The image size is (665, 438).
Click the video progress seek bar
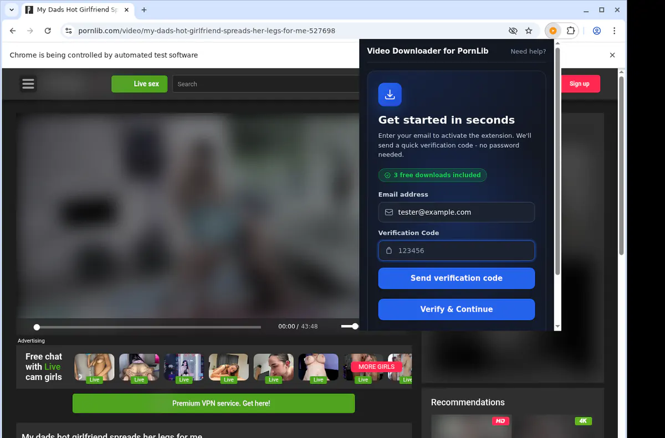(147, 327)
